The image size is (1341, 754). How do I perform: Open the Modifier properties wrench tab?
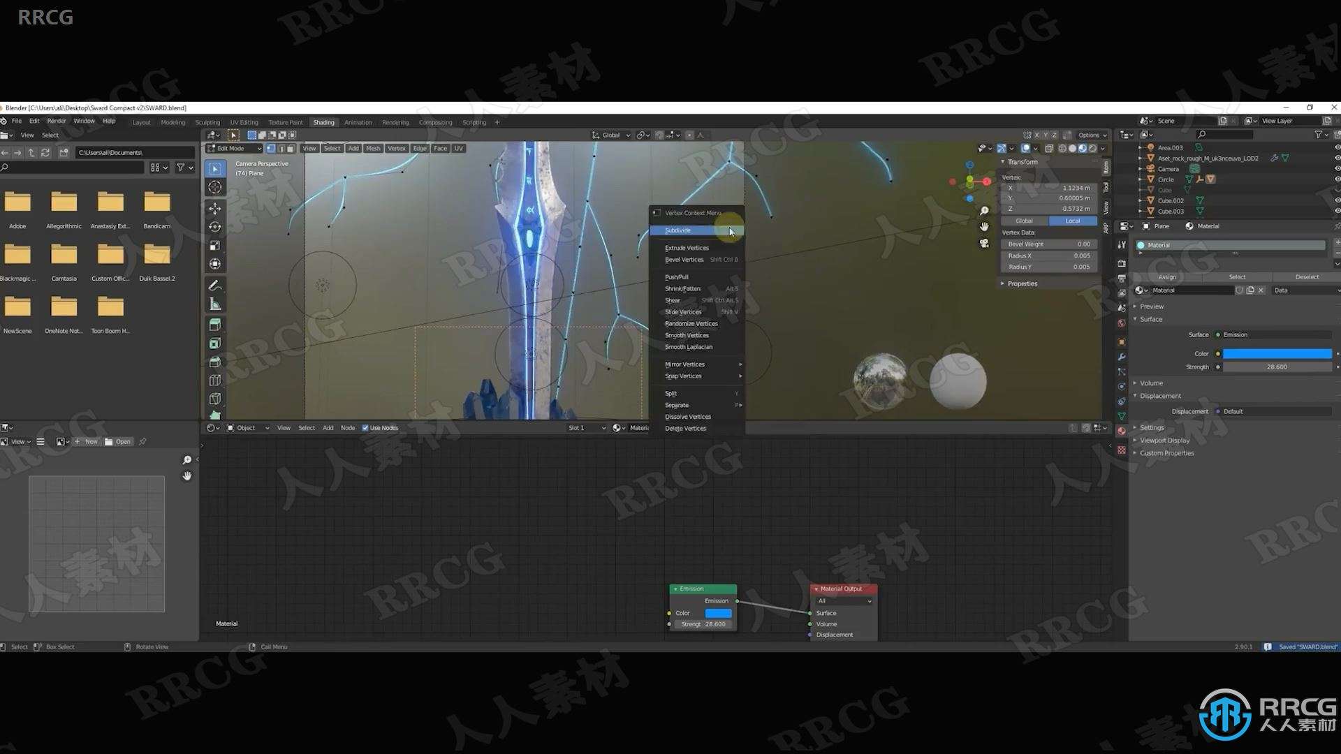click(1122, 357)
